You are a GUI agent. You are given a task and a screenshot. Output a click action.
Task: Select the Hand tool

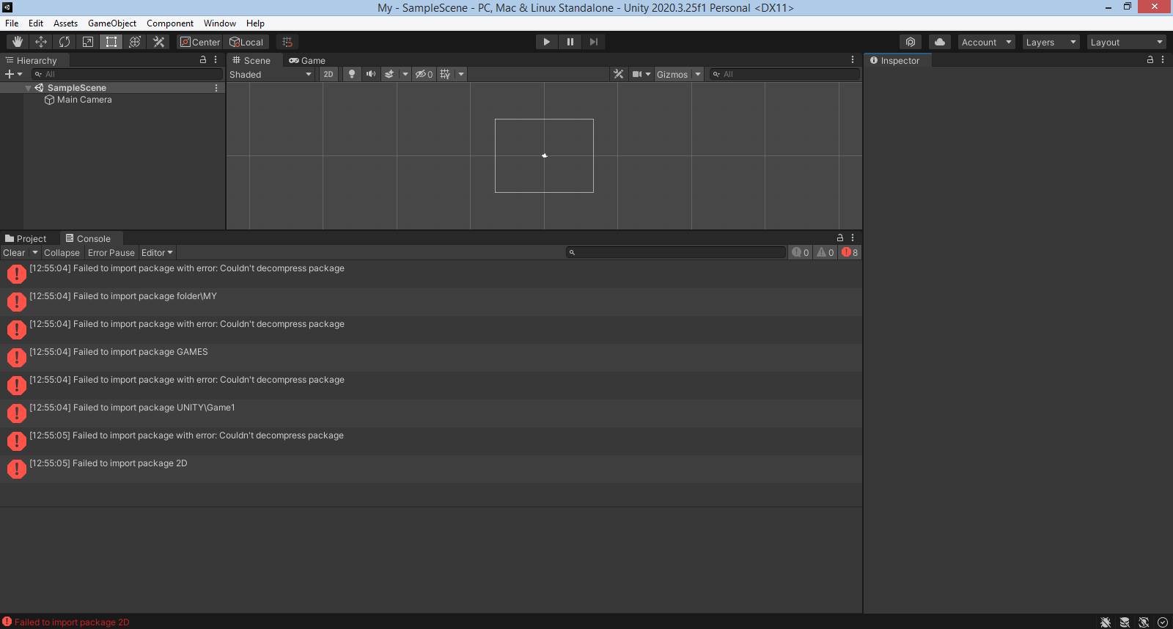click(18, 42)
